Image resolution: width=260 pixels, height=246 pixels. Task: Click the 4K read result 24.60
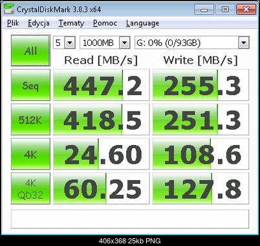point(101,154)
